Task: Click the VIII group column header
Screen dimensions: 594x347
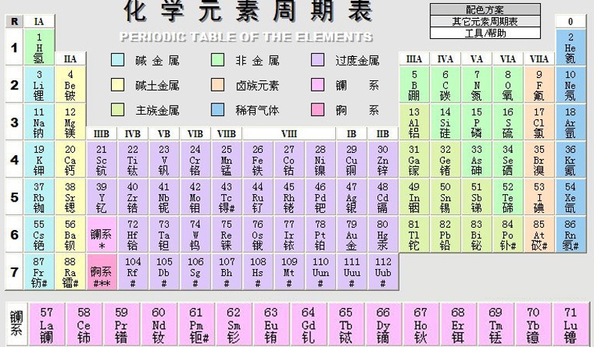Action: tap(289, 133)
